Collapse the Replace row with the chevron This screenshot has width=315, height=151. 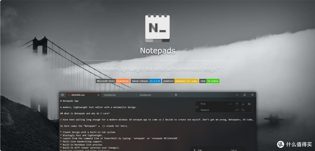click(x=197, y=107)
